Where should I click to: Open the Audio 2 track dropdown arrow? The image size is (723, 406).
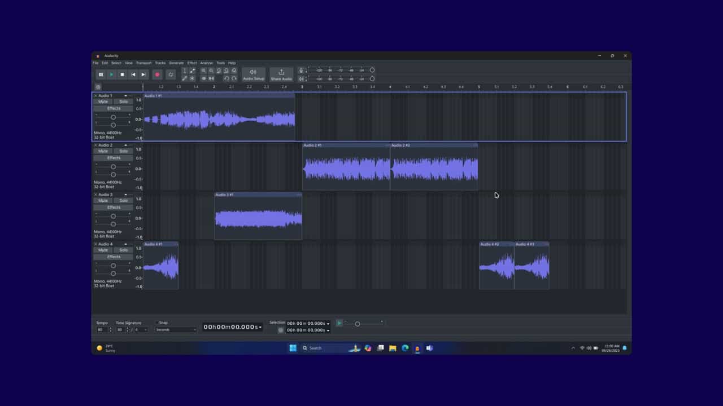click(x=125, y=145)
